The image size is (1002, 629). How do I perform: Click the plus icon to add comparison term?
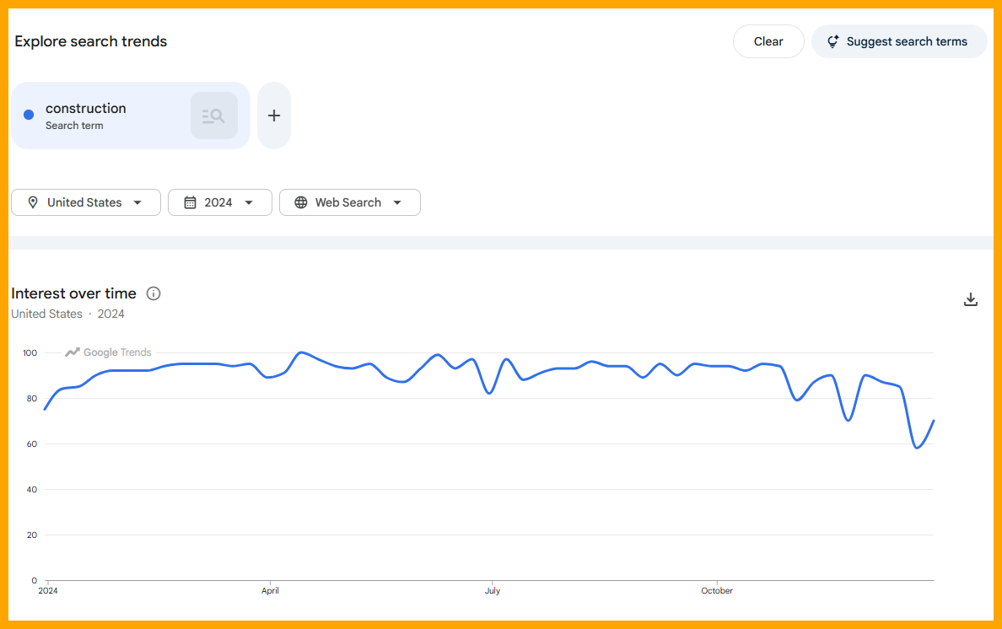[273, 115]
